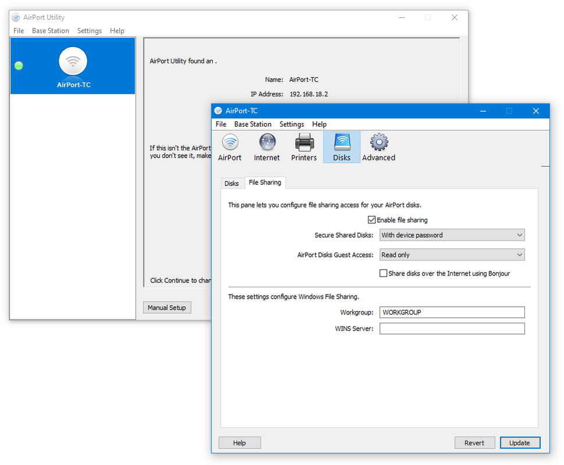Screen dimensions: 564x465
Task: Click the 'AirPort Disks Guest Access:' label
Action: [335, 255]
